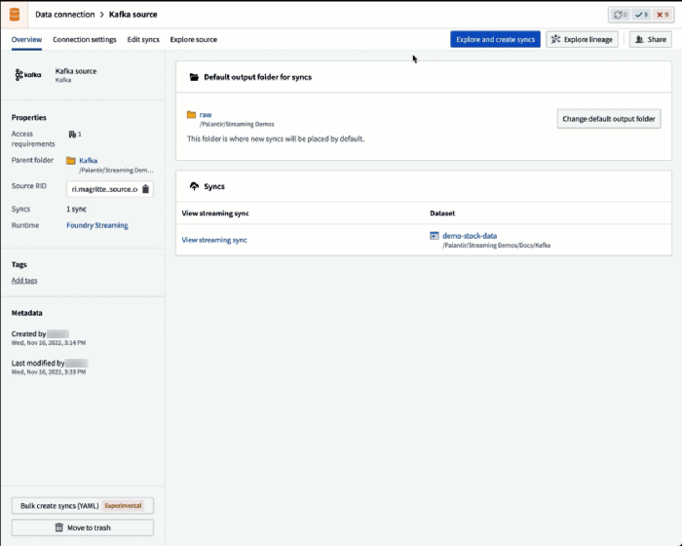Click the demo-stock-data stream dataset icon
682x546 pixels.
[435, 236]
